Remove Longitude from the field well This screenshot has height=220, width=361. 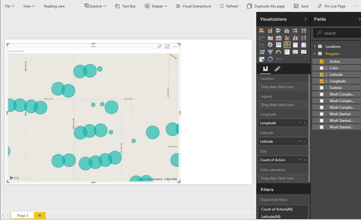305,123
